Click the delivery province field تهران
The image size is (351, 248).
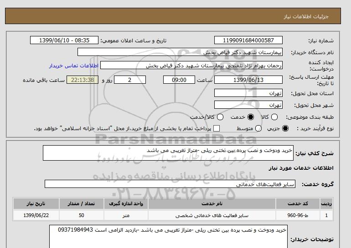click(x=248, y=93)
